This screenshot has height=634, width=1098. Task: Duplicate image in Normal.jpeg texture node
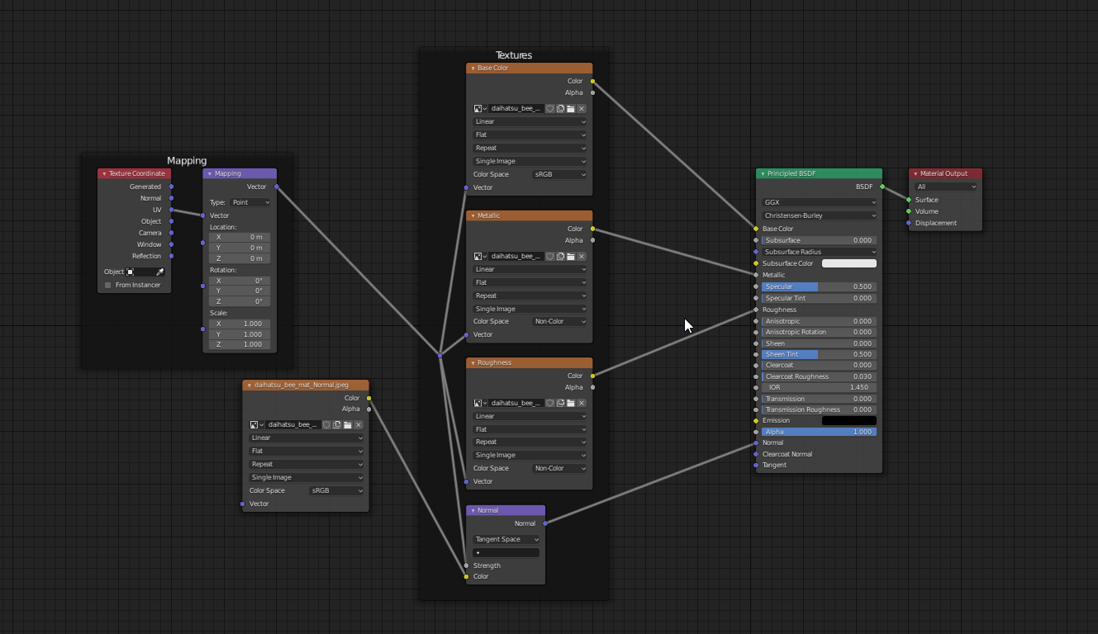pos(337,424)
